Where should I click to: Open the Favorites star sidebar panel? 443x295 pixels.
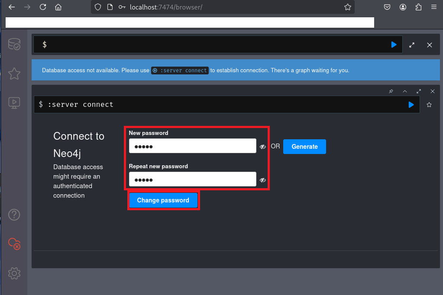coord(14,74)
